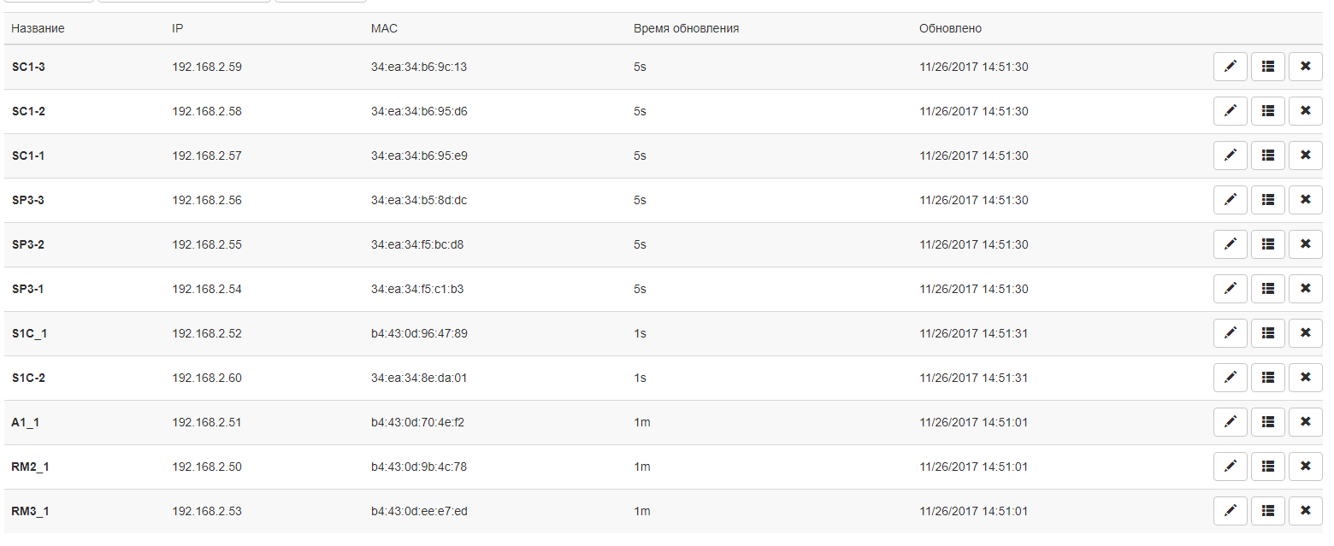Viewport: 1334px width, 546px height.
Task: Click the IP address 192.168.2.51
Action: pyautogui.click(x=207, y=422)
